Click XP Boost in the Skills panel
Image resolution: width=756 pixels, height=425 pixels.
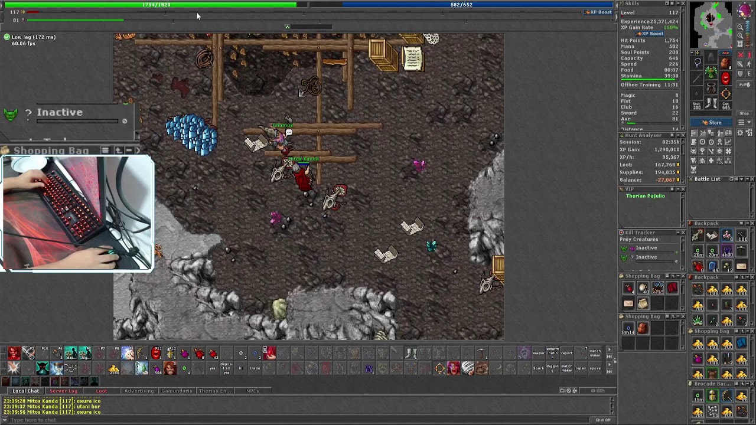[x=650, y=34]
